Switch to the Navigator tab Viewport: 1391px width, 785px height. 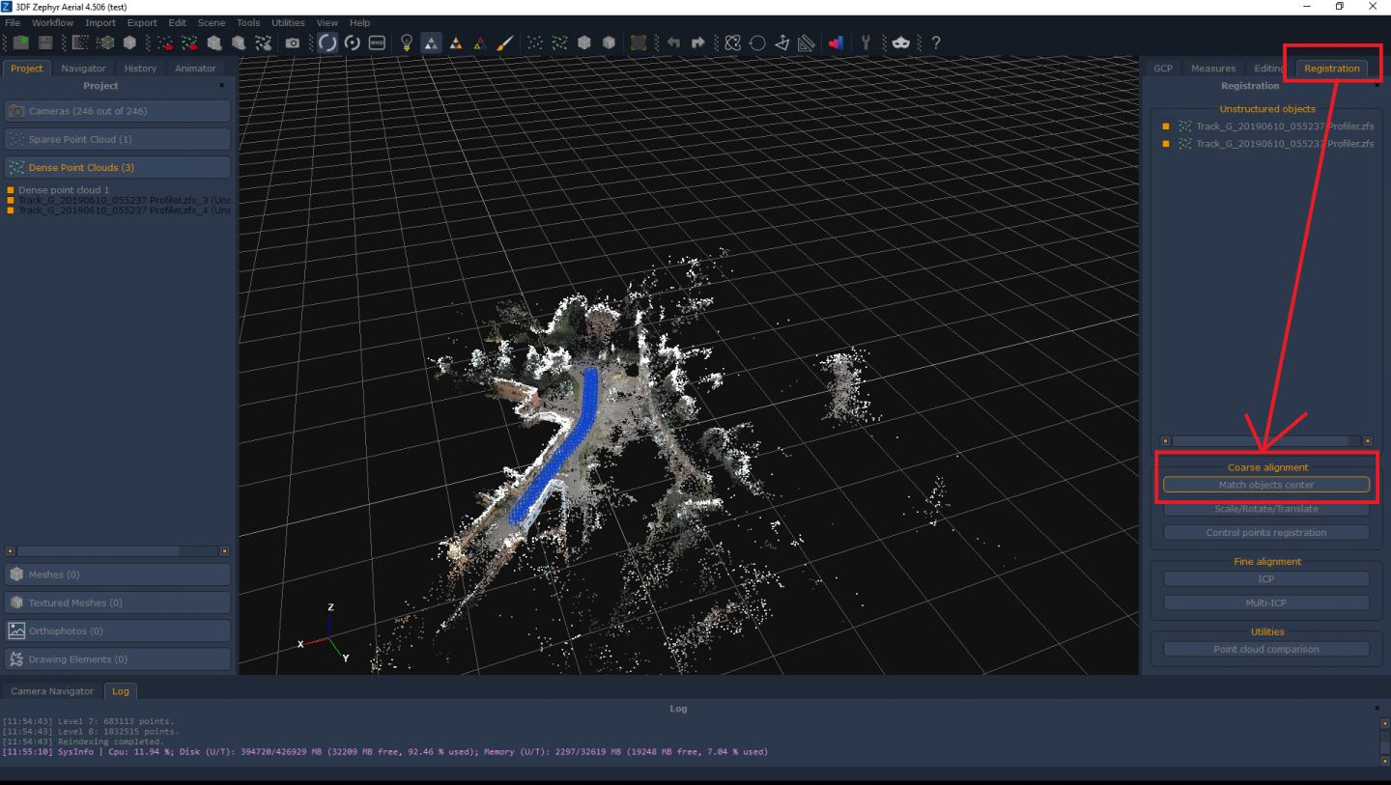click(x=84, y=69)
